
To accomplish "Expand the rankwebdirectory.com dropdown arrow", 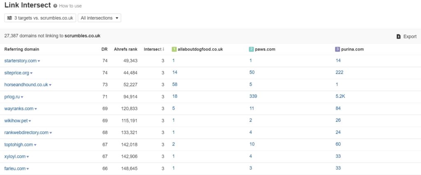I will coord(51,133).
